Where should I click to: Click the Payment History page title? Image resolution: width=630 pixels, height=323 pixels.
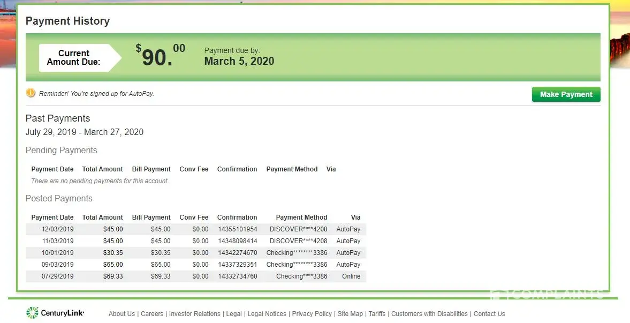coord(67,21)
